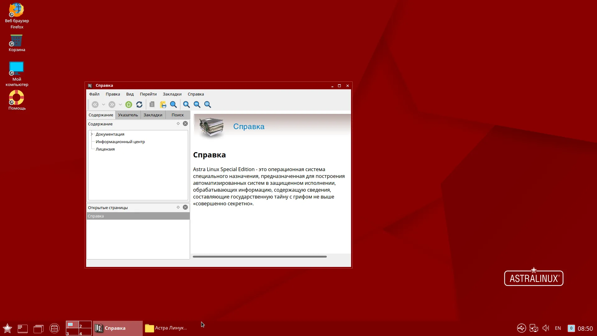Go to the help home page
This screenshot has height=336, width=597.
pyautogui.click(x=129, y=105)
